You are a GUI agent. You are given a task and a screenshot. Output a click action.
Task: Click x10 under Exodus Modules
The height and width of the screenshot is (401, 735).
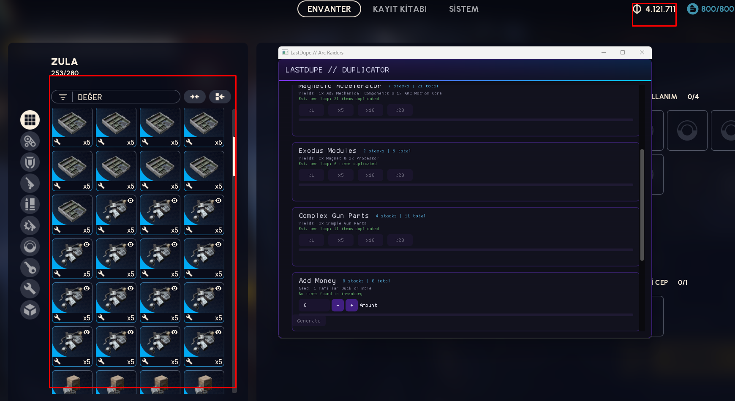pos(370,175)
